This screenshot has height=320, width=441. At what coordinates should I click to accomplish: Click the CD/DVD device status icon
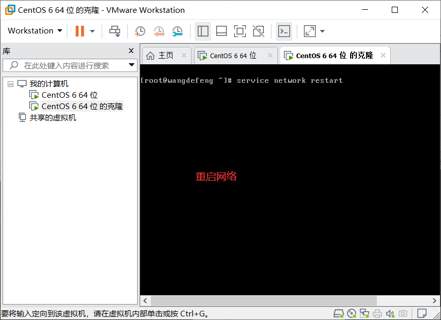click(x=352, y=313)
